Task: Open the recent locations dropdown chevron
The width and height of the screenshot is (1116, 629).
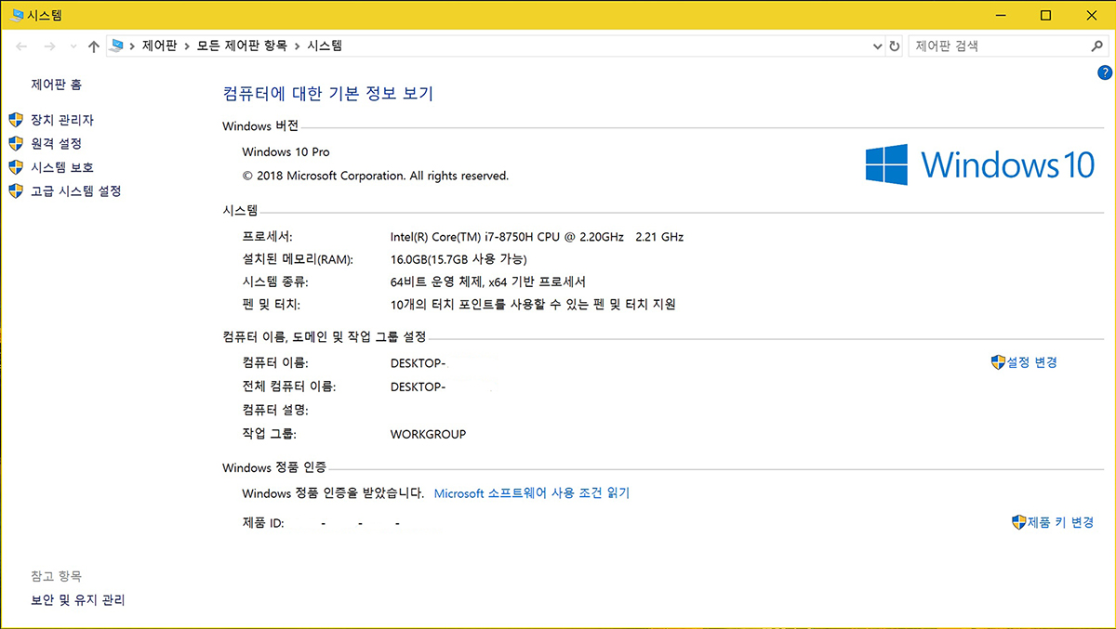Action: [x=73, y=46]
